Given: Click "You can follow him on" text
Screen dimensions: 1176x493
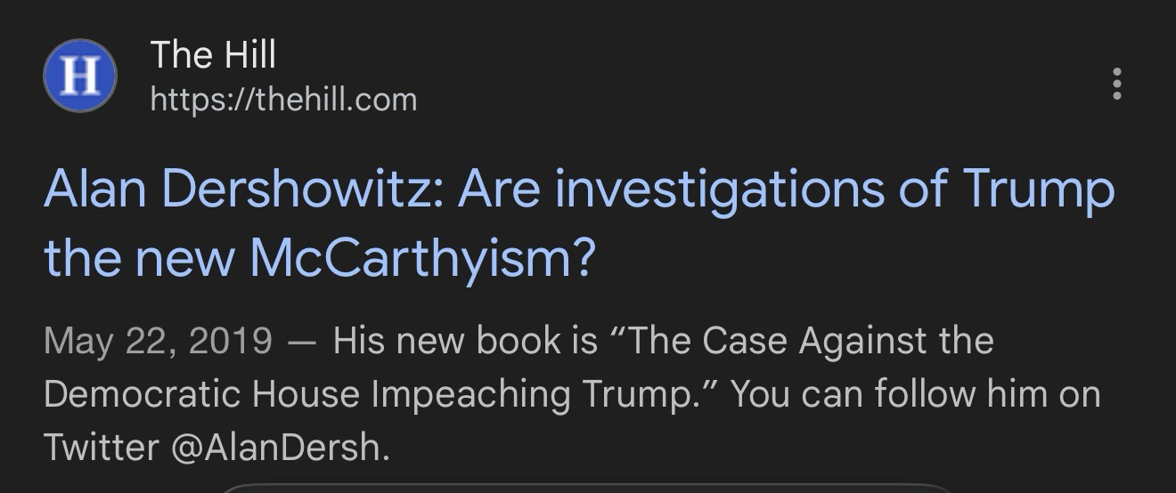Looking at the screenshot, I should click(x=916, y=394).
